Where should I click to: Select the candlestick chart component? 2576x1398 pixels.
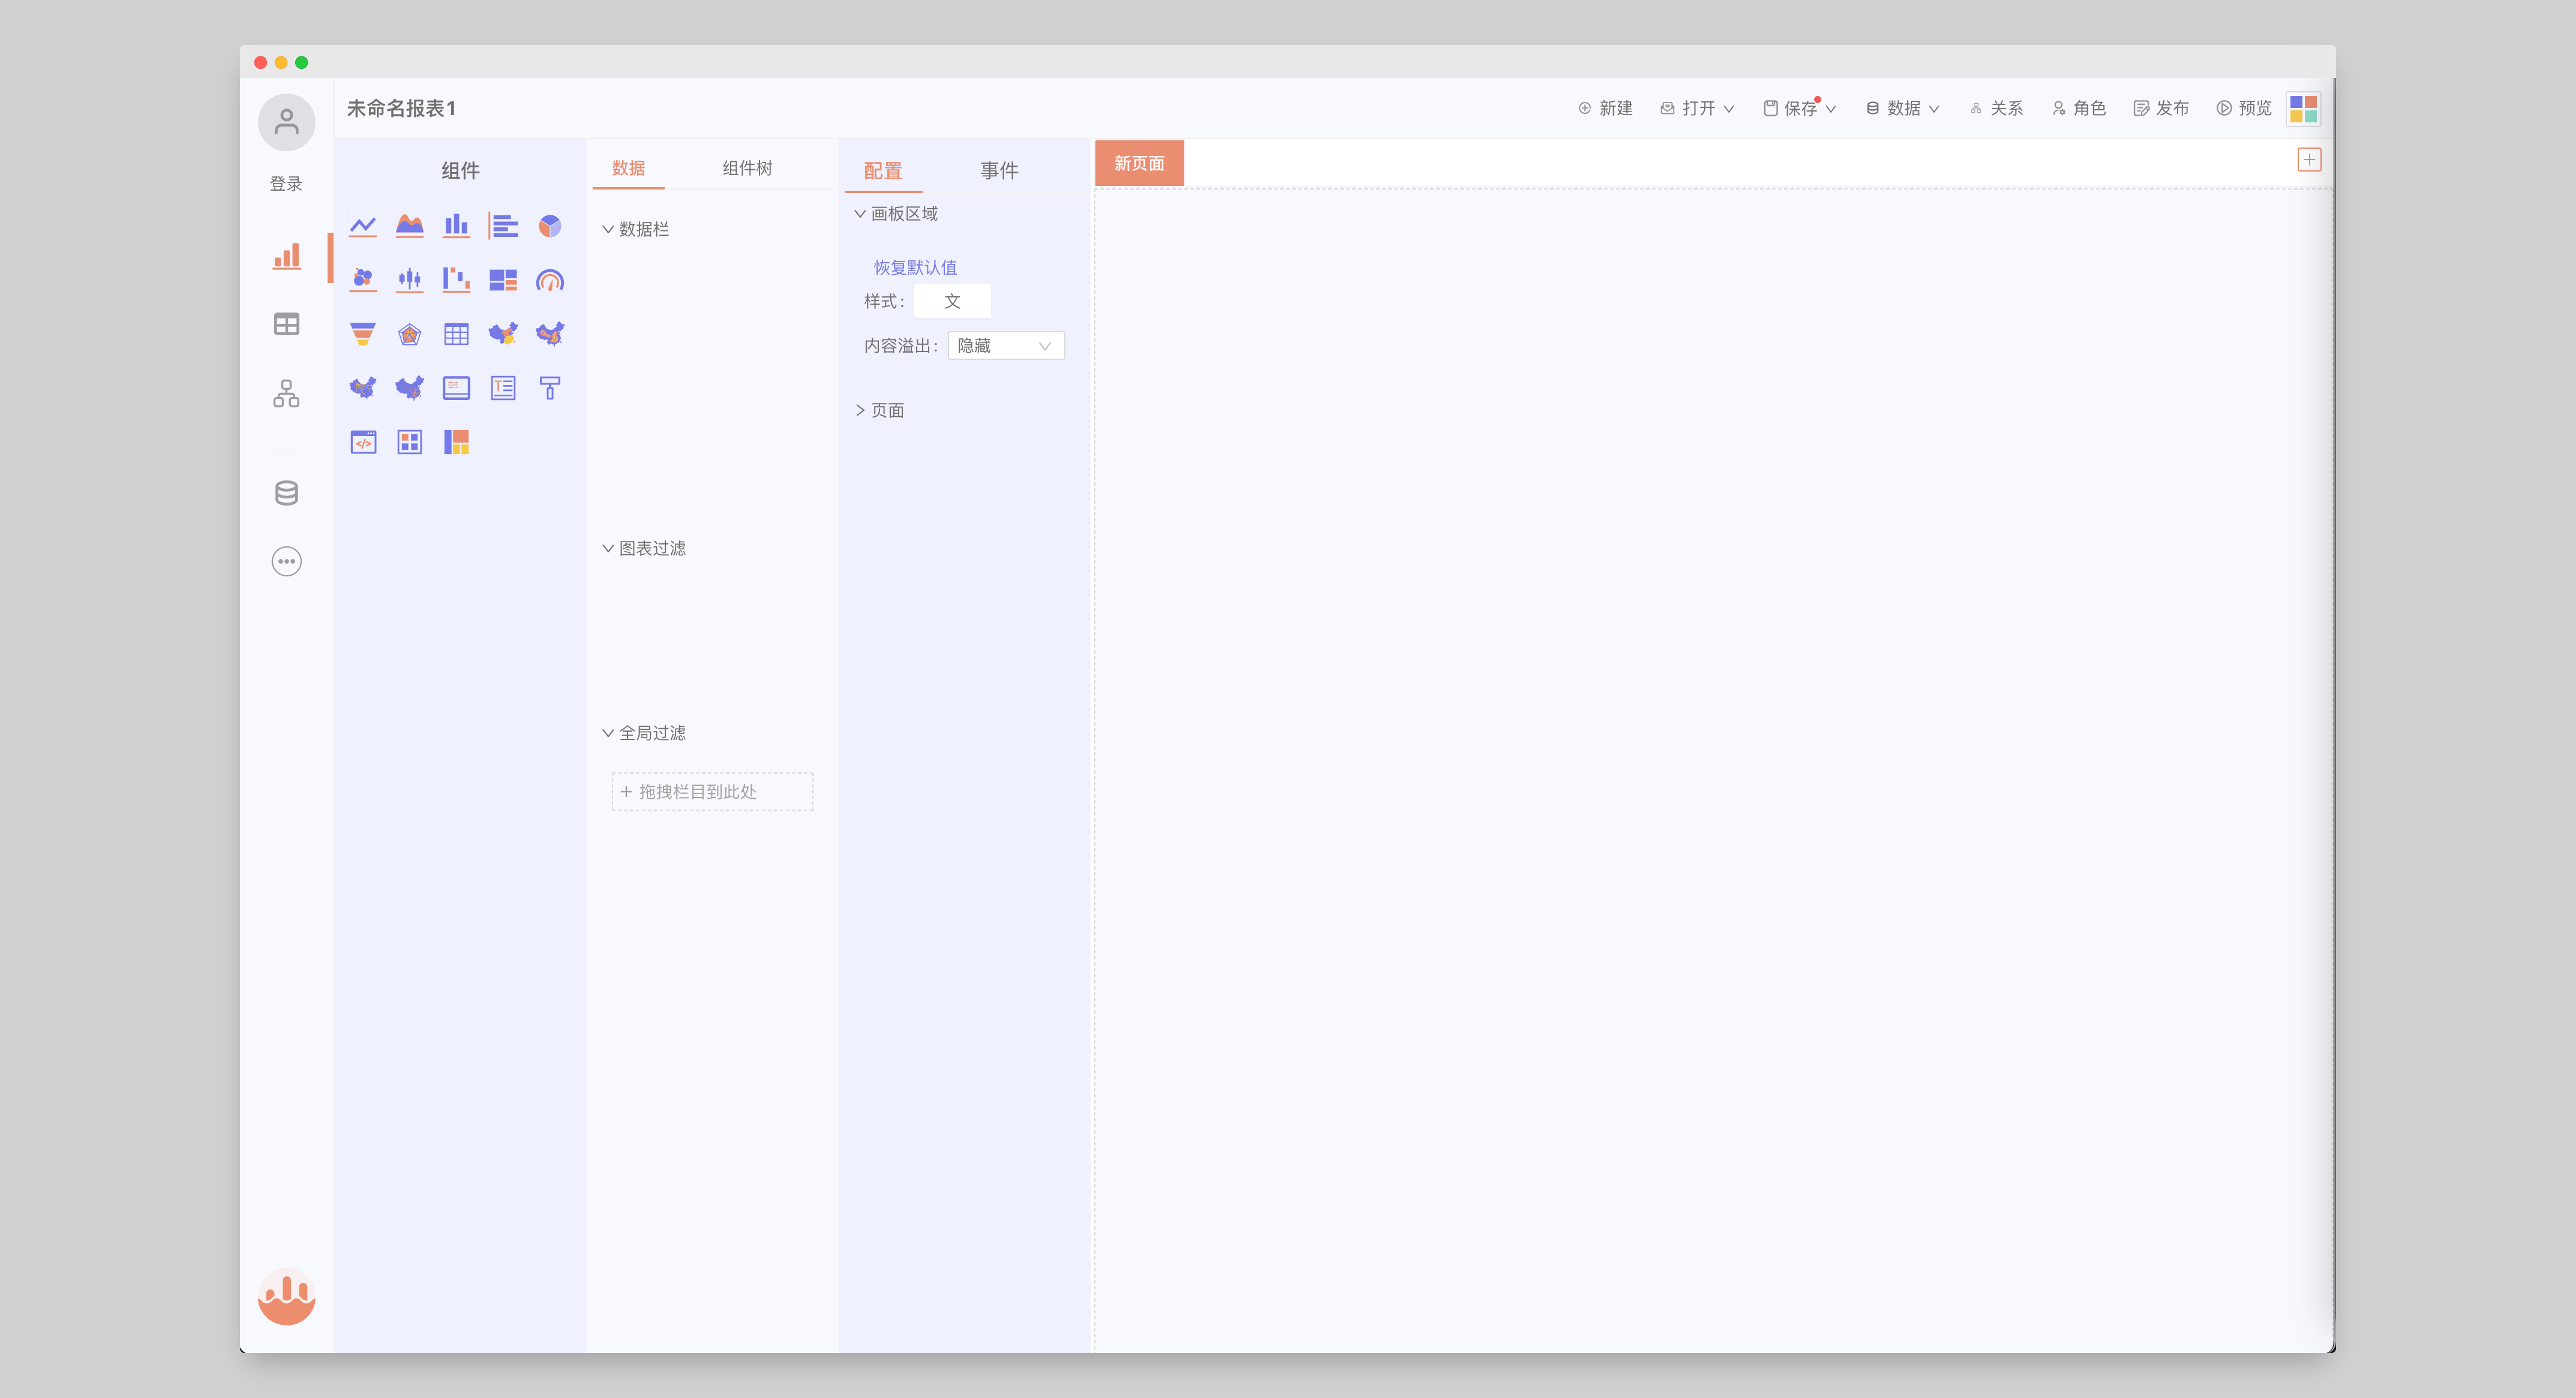[410, 280]
